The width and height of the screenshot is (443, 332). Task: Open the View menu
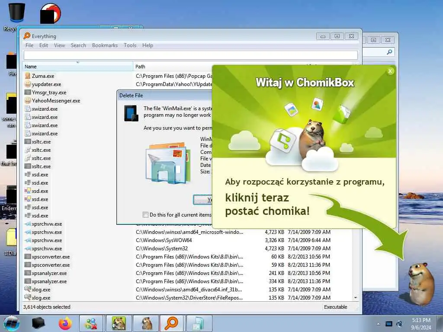coord(59,45)
